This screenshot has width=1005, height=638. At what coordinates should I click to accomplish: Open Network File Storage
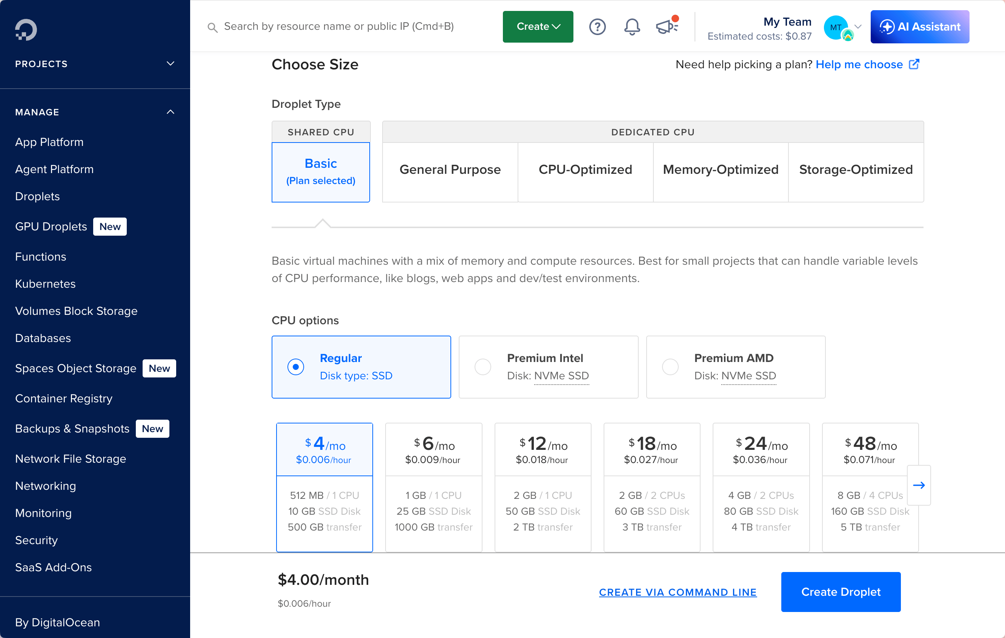tap(71, 459)
